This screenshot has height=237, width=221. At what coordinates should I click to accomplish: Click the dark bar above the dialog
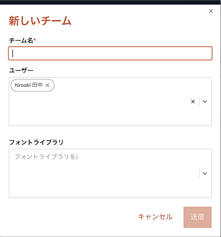[110, 2]
